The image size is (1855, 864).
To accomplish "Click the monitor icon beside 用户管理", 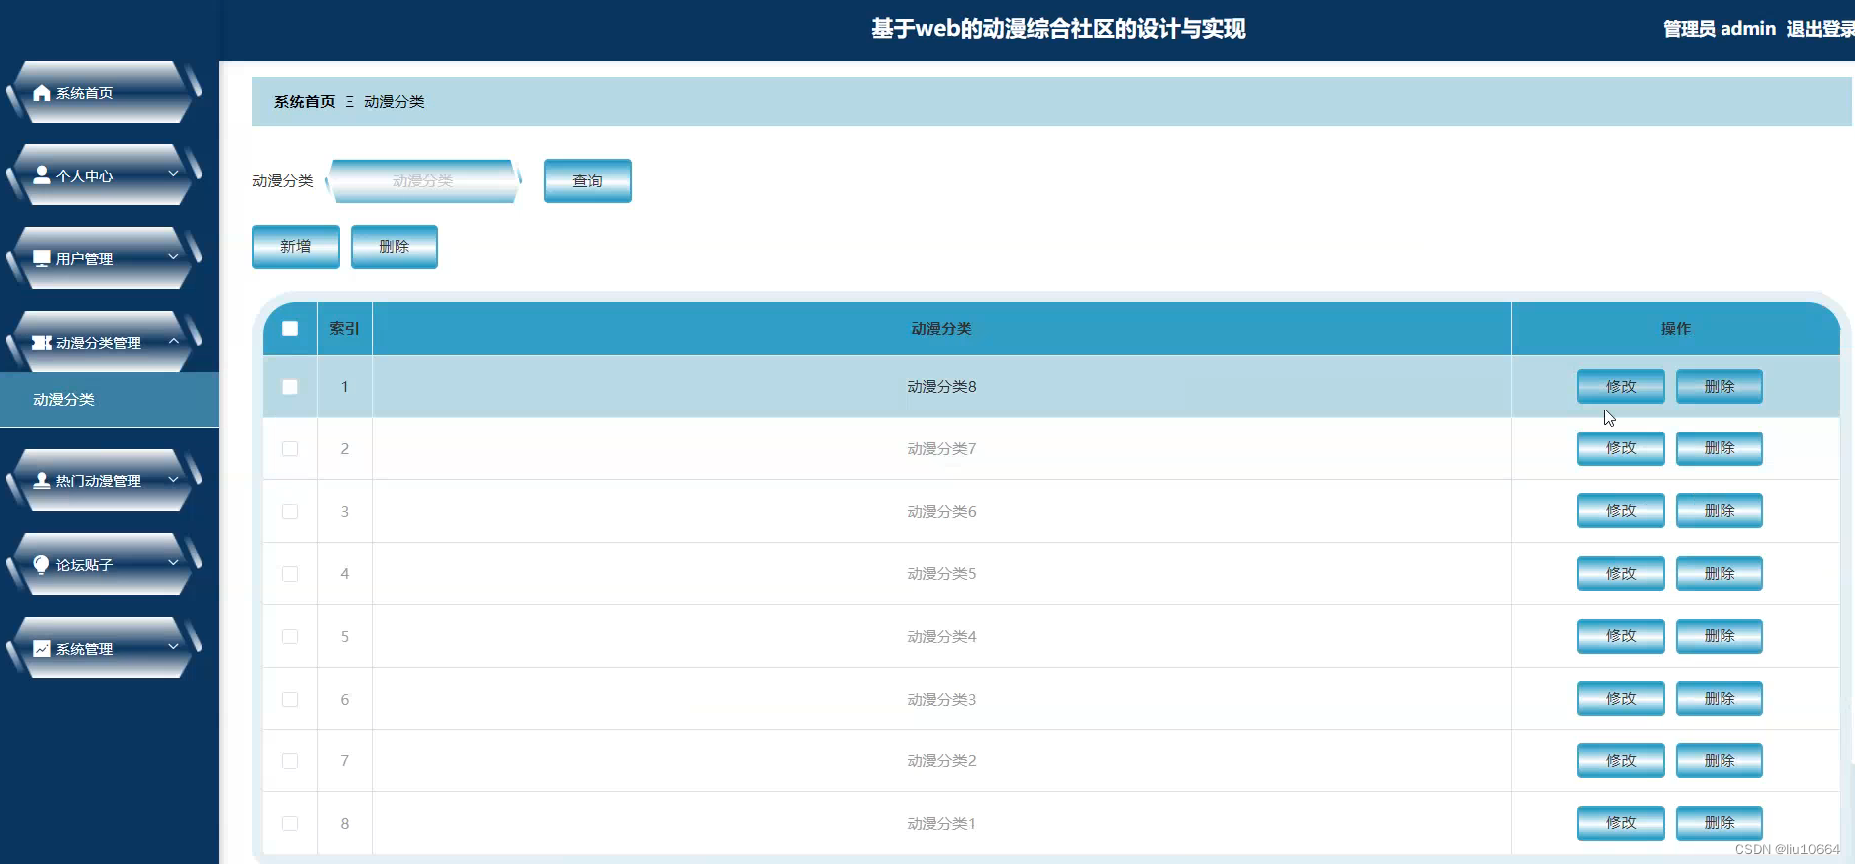I will click(42, 259).
